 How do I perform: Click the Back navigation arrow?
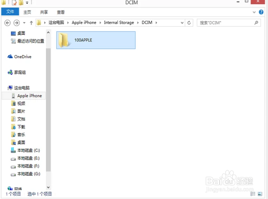point(7,23)
